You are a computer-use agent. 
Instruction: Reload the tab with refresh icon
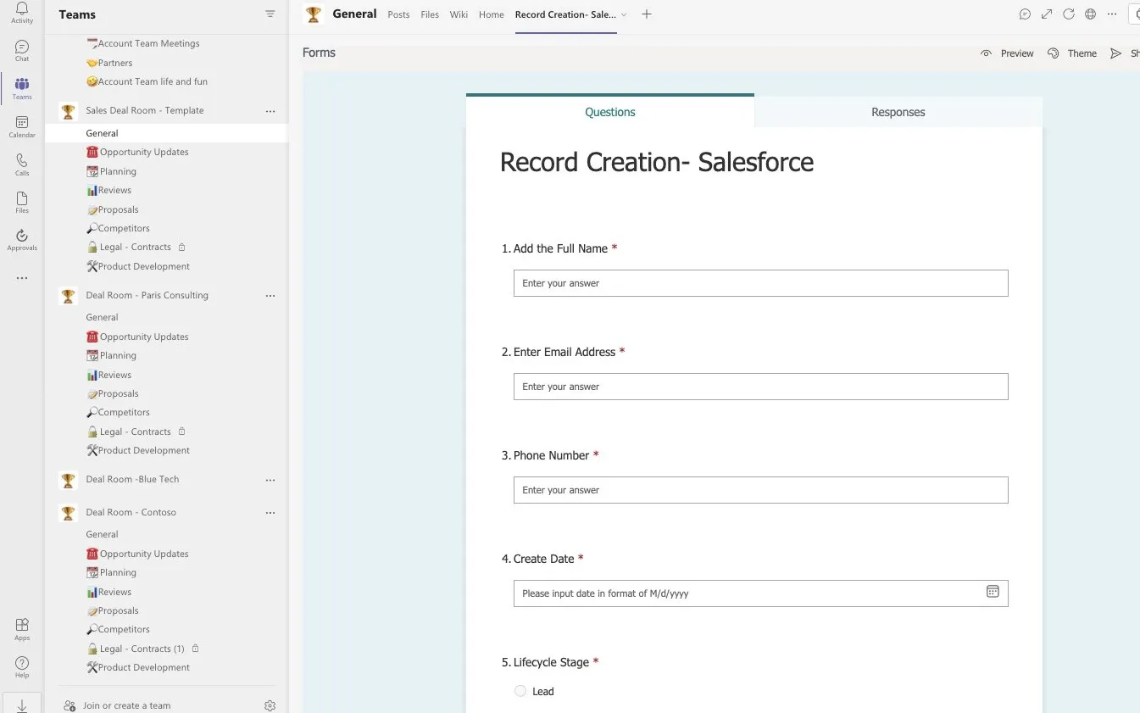[x=1069, y=14]
